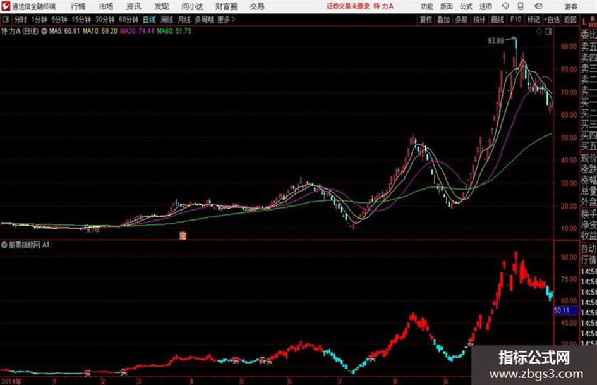Viewport: 597px width, 385px height.
Task: Switch to 30分钟 chart period
Action: (105, 20)
